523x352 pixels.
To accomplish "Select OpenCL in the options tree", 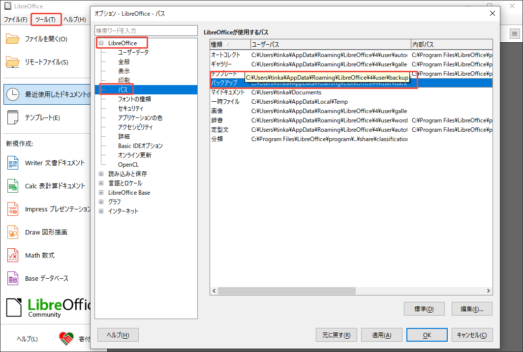I will [128, 164].
